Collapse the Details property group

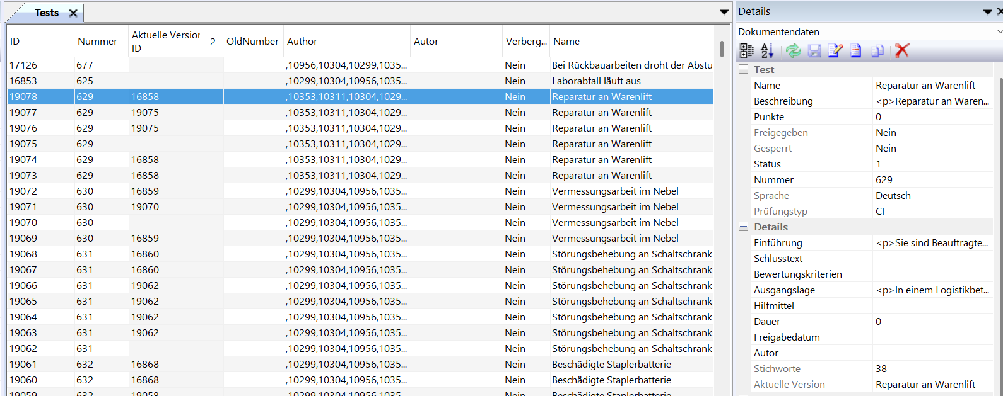coord(744,227)
